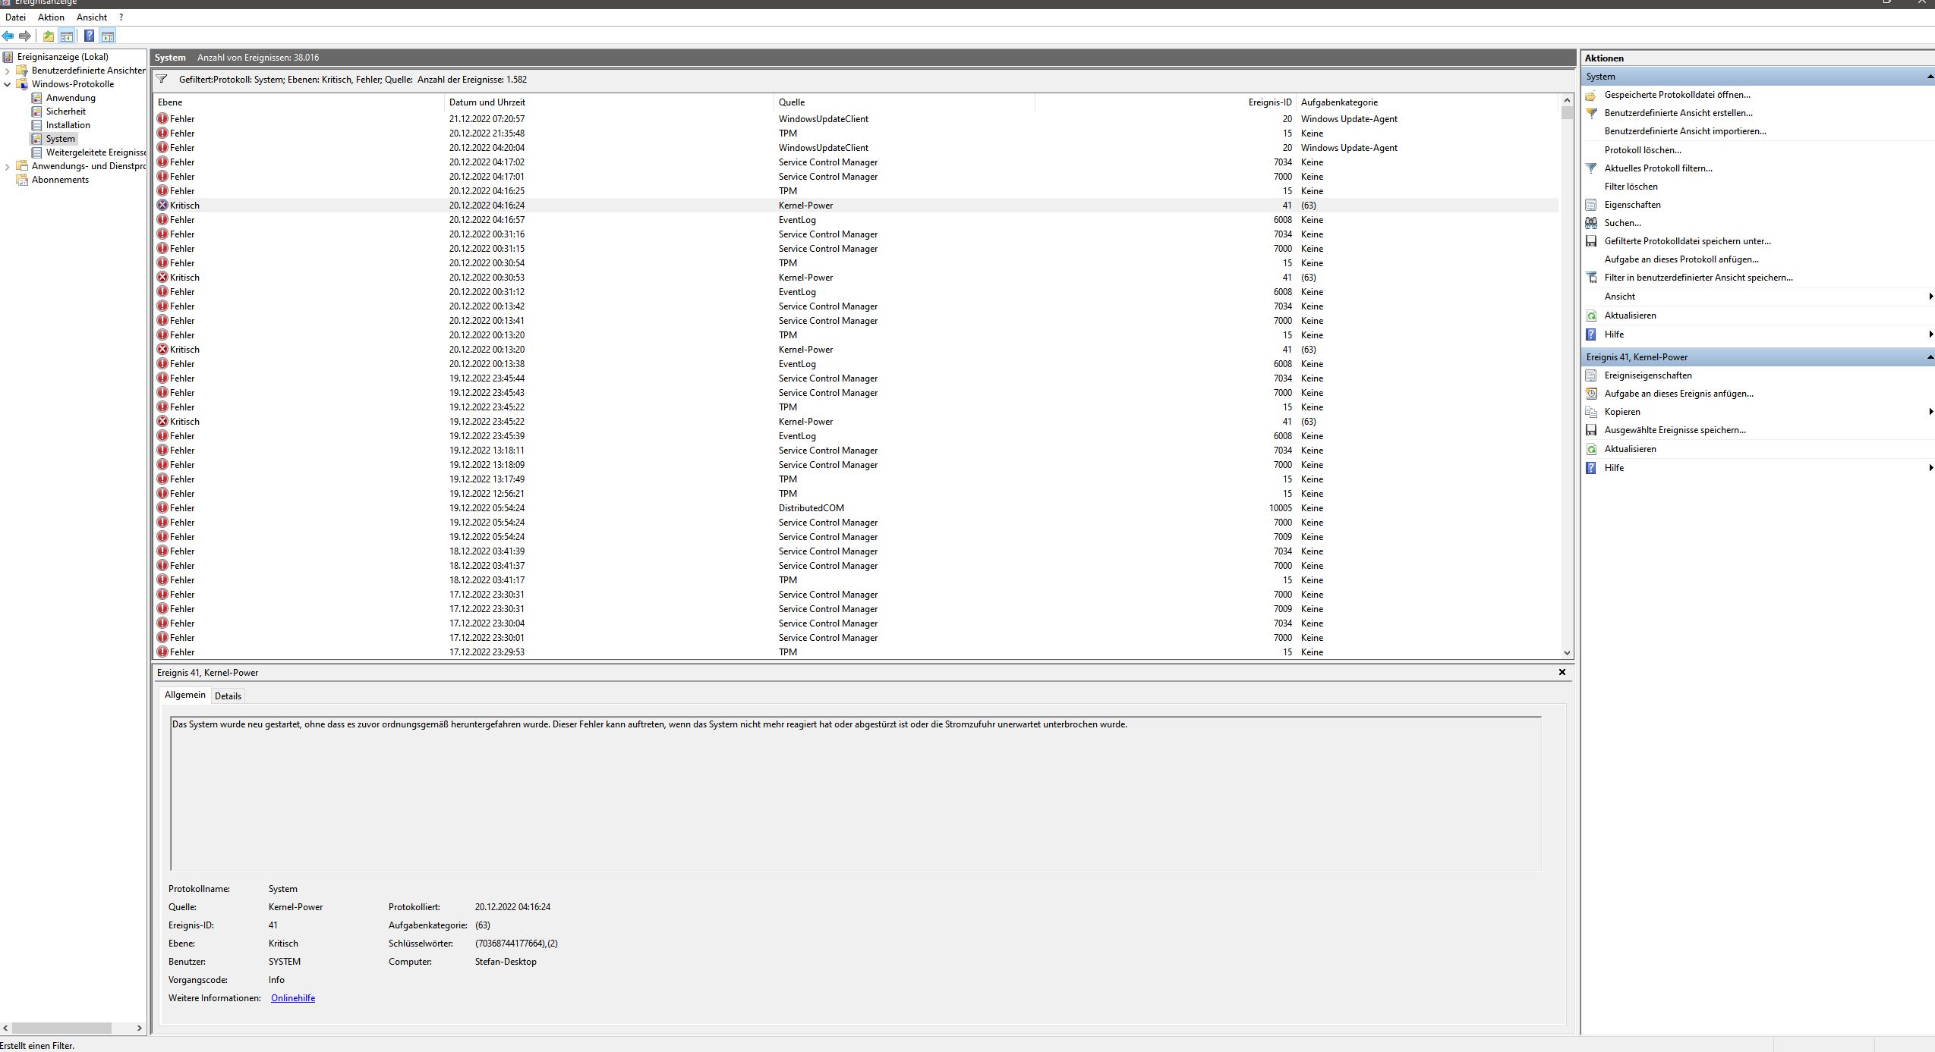Click the blue help question-mark toolbar icon
The width and height of the screenshot is (1935, 1052).
[x=89, y=36]
